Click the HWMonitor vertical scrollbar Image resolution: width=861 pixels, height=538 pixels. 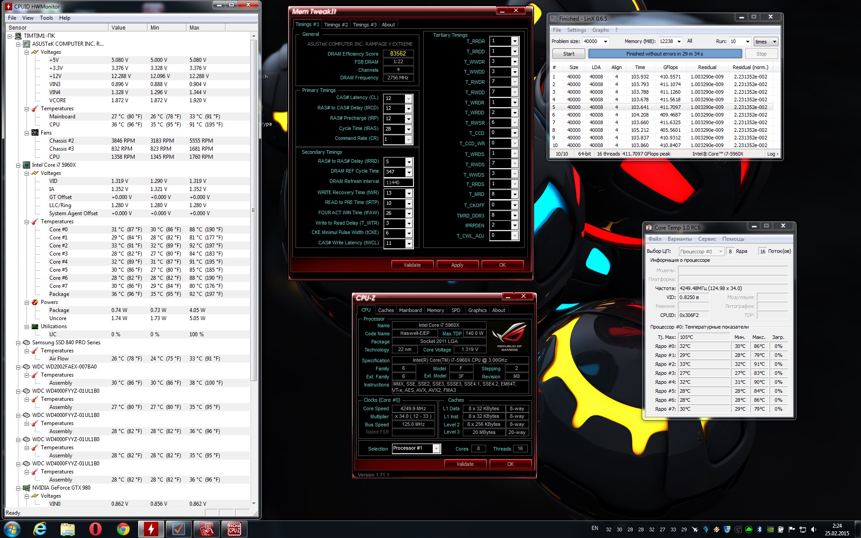(253, 211)
